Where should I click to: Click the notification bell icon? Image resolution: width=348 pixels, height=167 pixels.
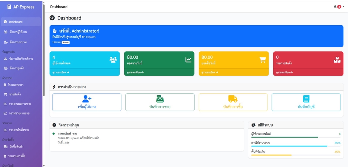tap(335, 7)
